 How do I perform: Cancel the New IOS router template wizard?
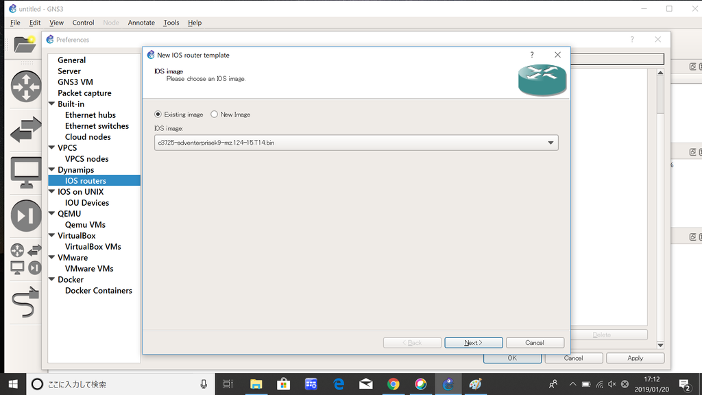[x=535, y=343]
